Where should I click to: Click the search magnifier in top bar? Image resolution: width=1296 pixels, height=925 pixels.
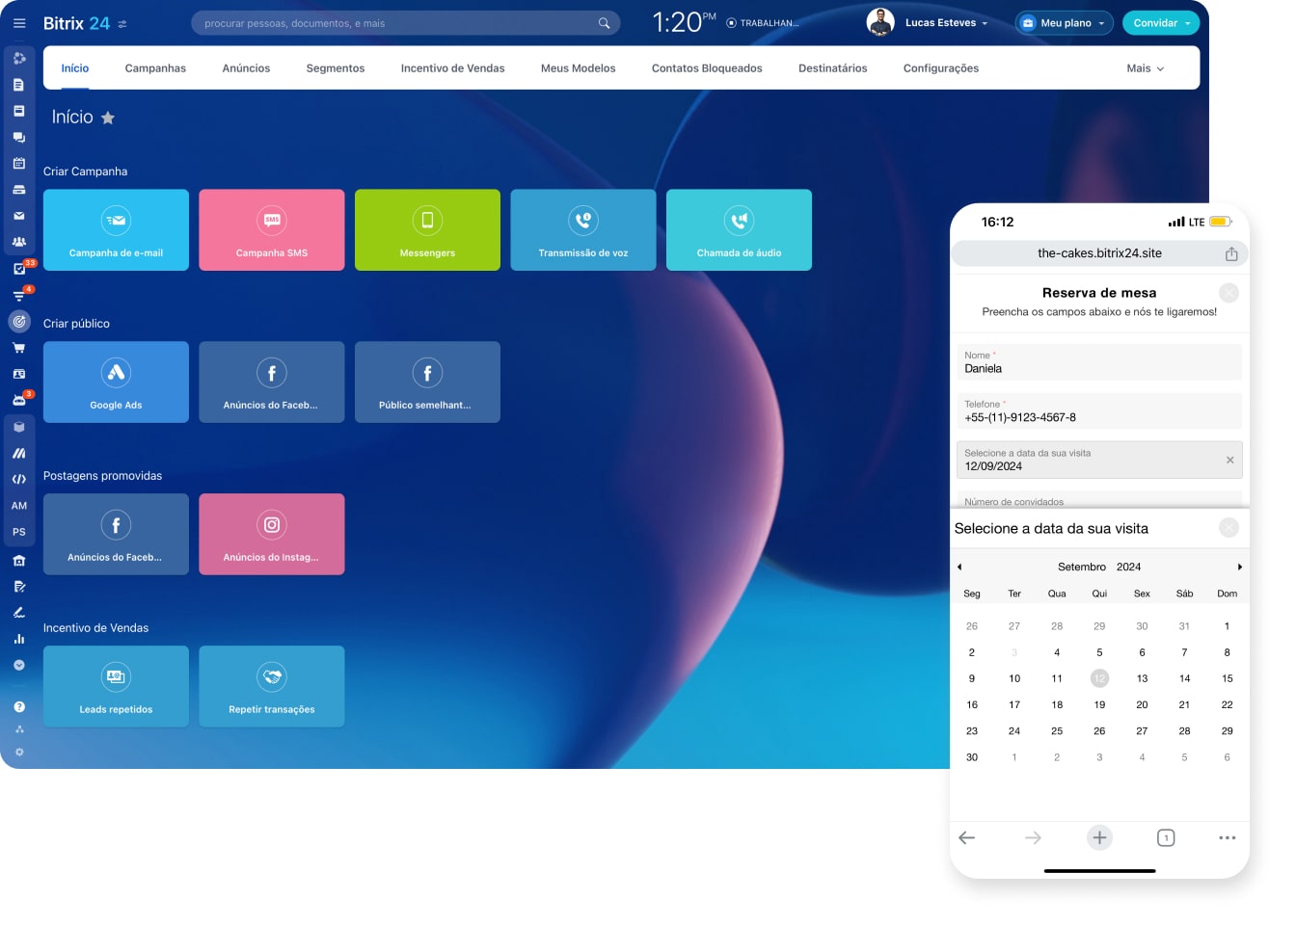click(604, 21)
